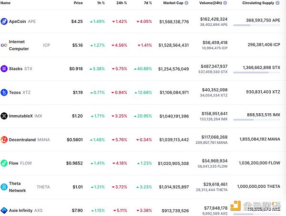This screenshot has height=216, width=286.
Task: Click the Decentraland logo icon
Action: tap(4, 140)
